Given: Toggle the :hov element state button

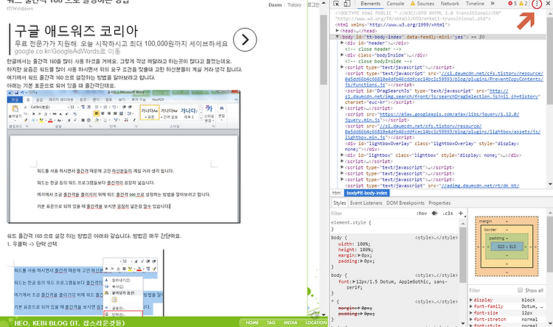Looking at the screenshot, I should pyautogui.click(x=422, y=213).
